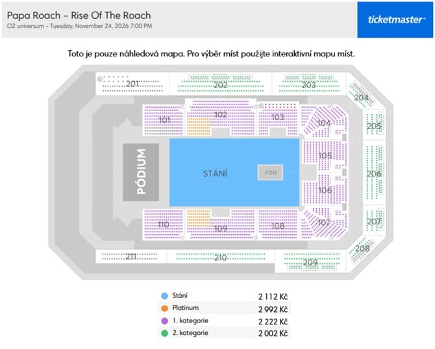
Task: Click the orange Platinum legend dot
Action: 165,308
